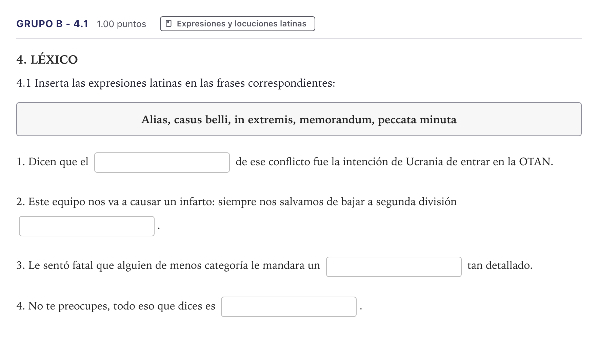Image resolution: width=598 pixels, height=342 pixels.
Task: Click the text 'de ese conflicto fue la intención'
Action: click(312, 162)
